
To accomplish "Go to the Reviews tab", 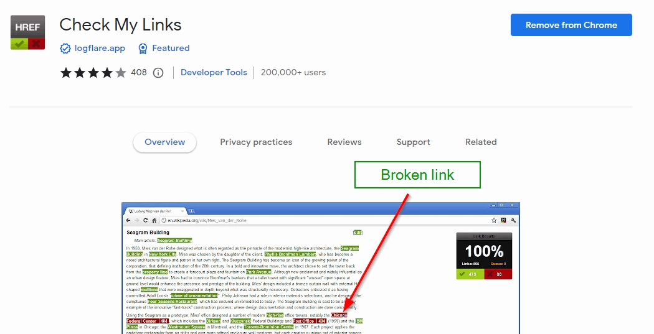I will (x=344, y=142).
